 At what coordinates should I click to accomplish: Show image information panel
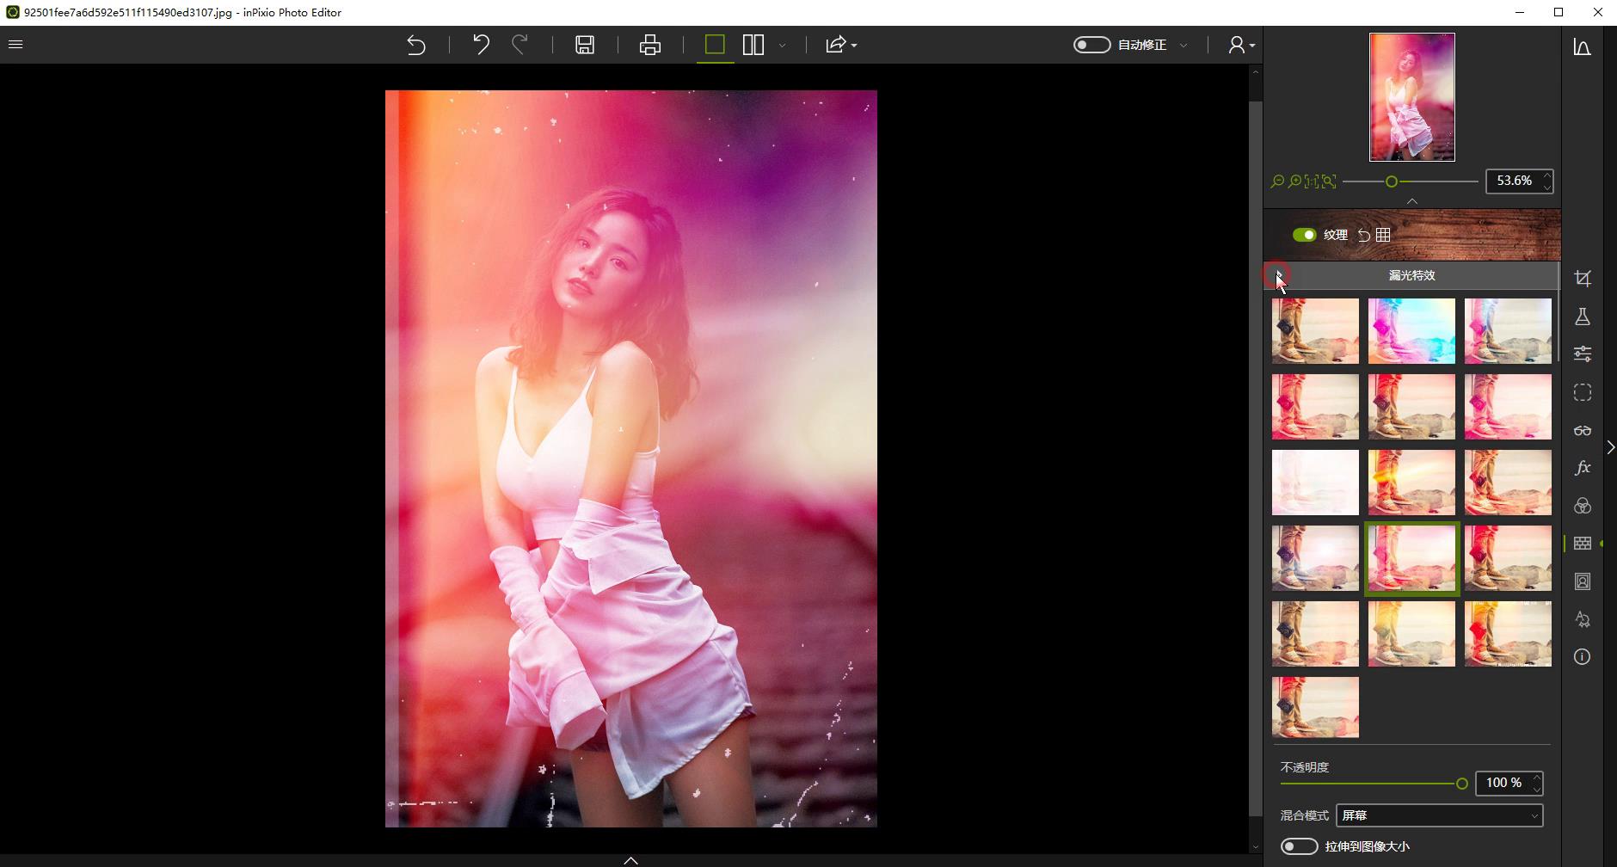pos(1583,657)
